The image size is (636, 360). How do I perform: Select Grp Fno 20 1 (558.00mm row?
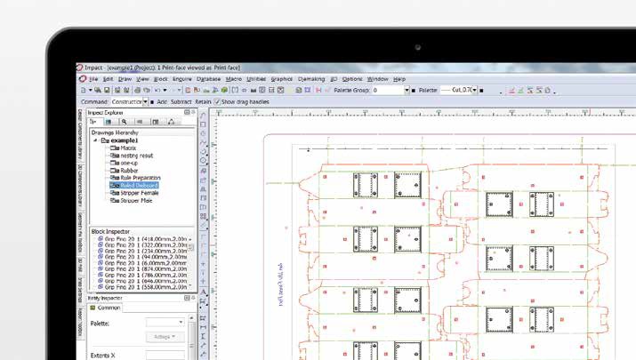(x=142, y=286)
